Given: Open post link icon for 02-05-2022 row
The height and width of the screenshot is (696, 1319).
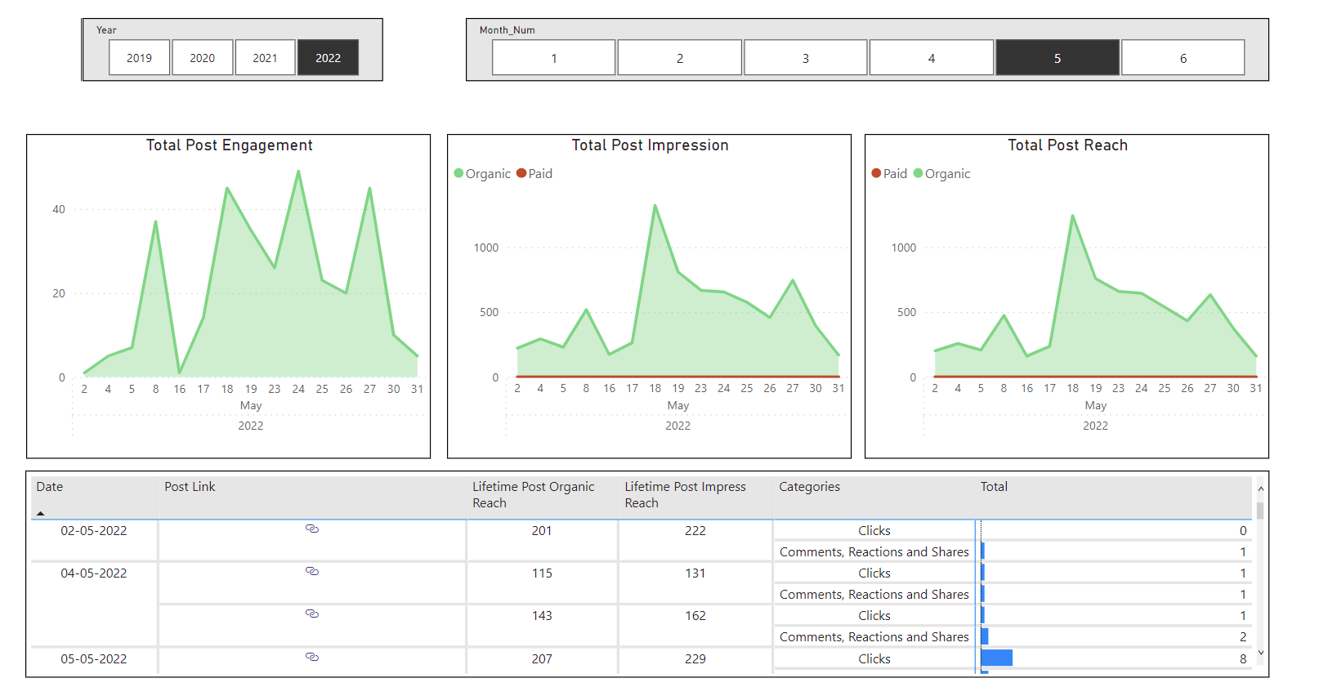Looking at the screenshot, I should (x=312, y=529).
